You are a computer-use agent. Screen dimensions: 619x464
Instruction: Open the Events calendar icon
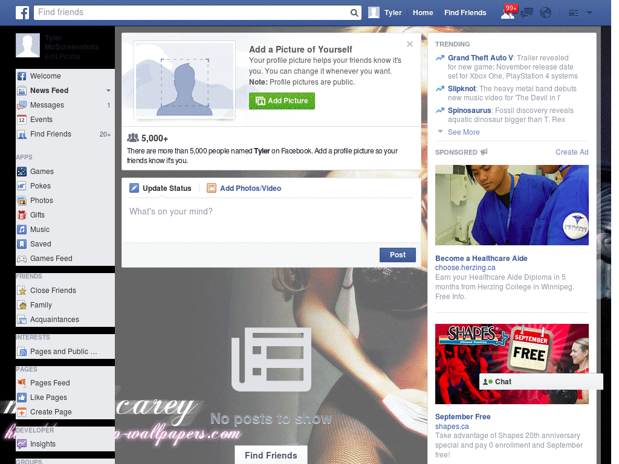tap(22, 120)
